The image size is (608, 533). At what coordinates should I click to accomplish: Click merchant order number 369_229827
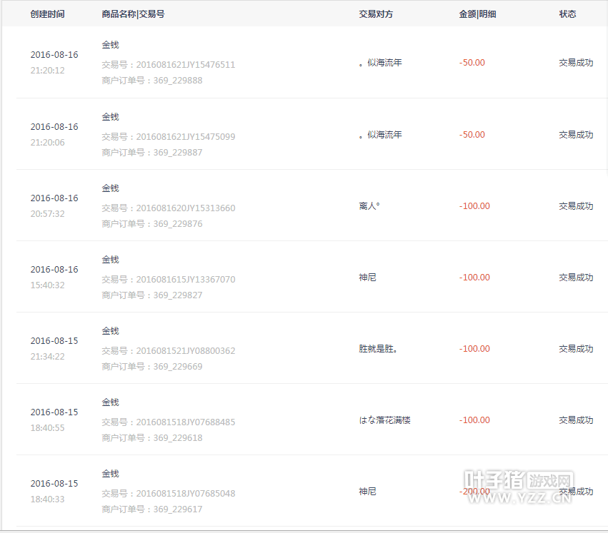click(177, 295)
